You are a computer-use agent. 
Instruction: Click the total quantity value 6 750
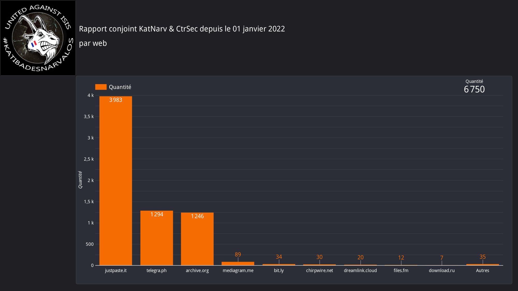click(474, 89)
